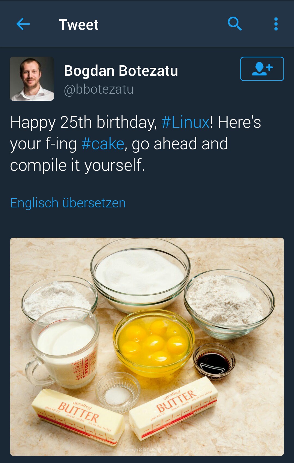Tap the small vanilla extract dish in photo

tap(214, 361)
